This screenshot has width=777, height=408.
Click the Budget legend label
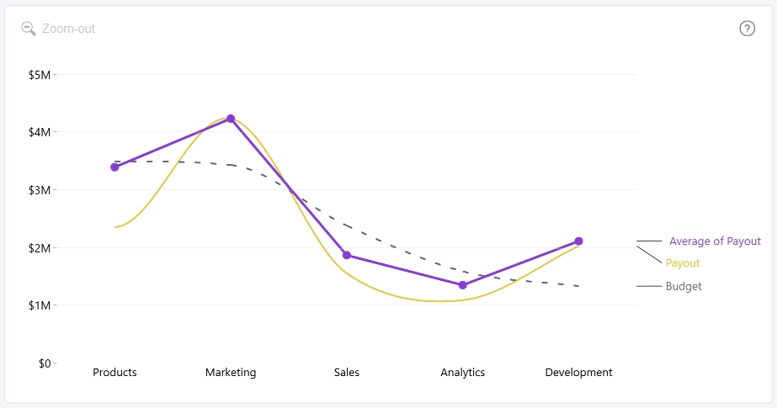point(684,286)
